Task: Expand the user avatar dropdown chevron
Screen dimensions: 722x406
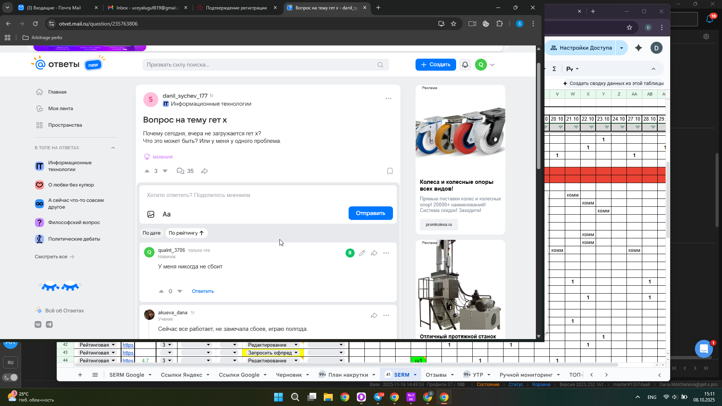Action: (492, 65)
